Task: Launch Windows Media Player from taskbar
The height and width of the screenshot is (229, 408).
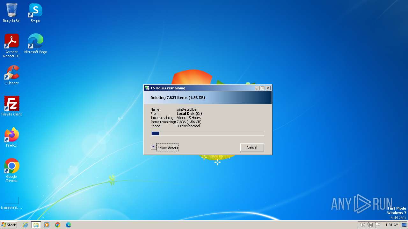Action: [47, 225]
